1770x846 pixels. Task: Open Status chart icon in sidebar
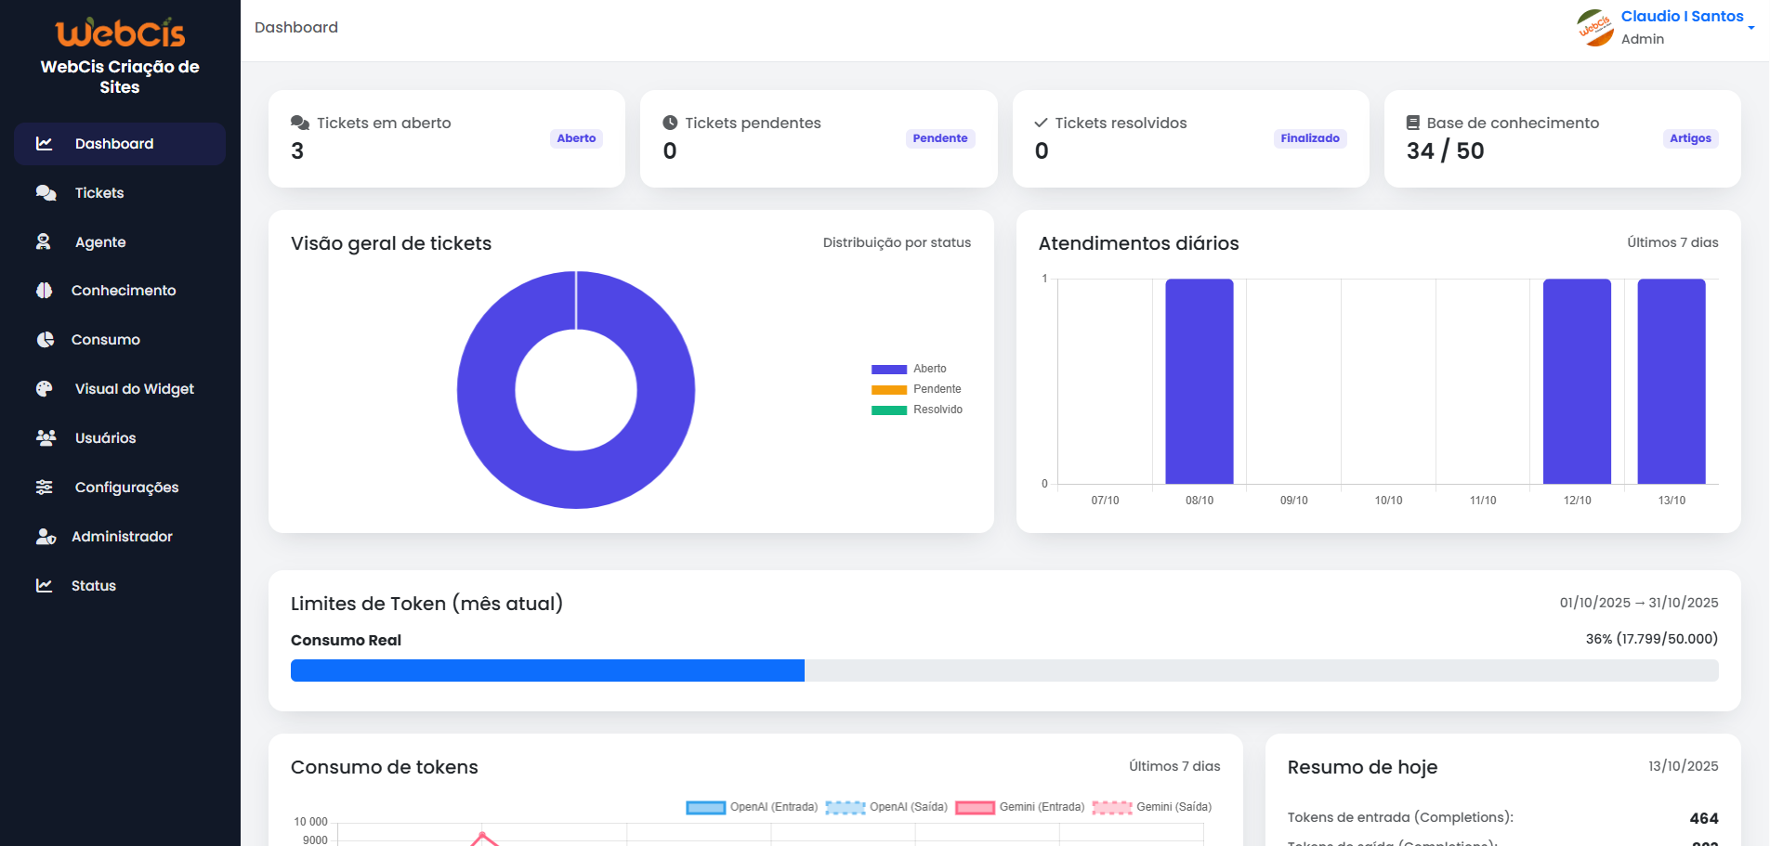44,585
